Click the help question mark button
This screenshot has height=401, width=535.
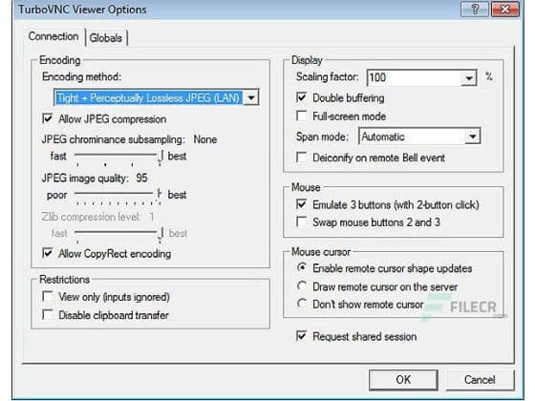point(475,10)
